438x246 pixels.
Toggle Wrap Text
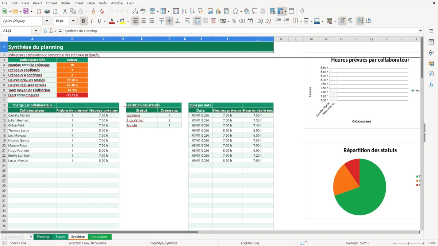pos(188,21)
